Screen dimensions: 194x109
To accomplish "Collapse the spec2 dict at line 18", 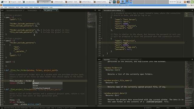I will pos(5,41).
